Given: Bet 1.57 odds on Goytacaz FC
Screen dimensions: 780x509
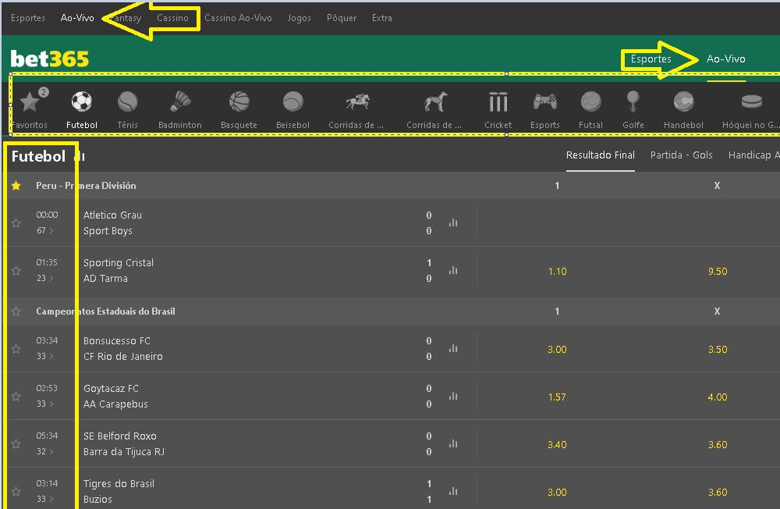Looking at the screenshot, I should click(557, 397).
